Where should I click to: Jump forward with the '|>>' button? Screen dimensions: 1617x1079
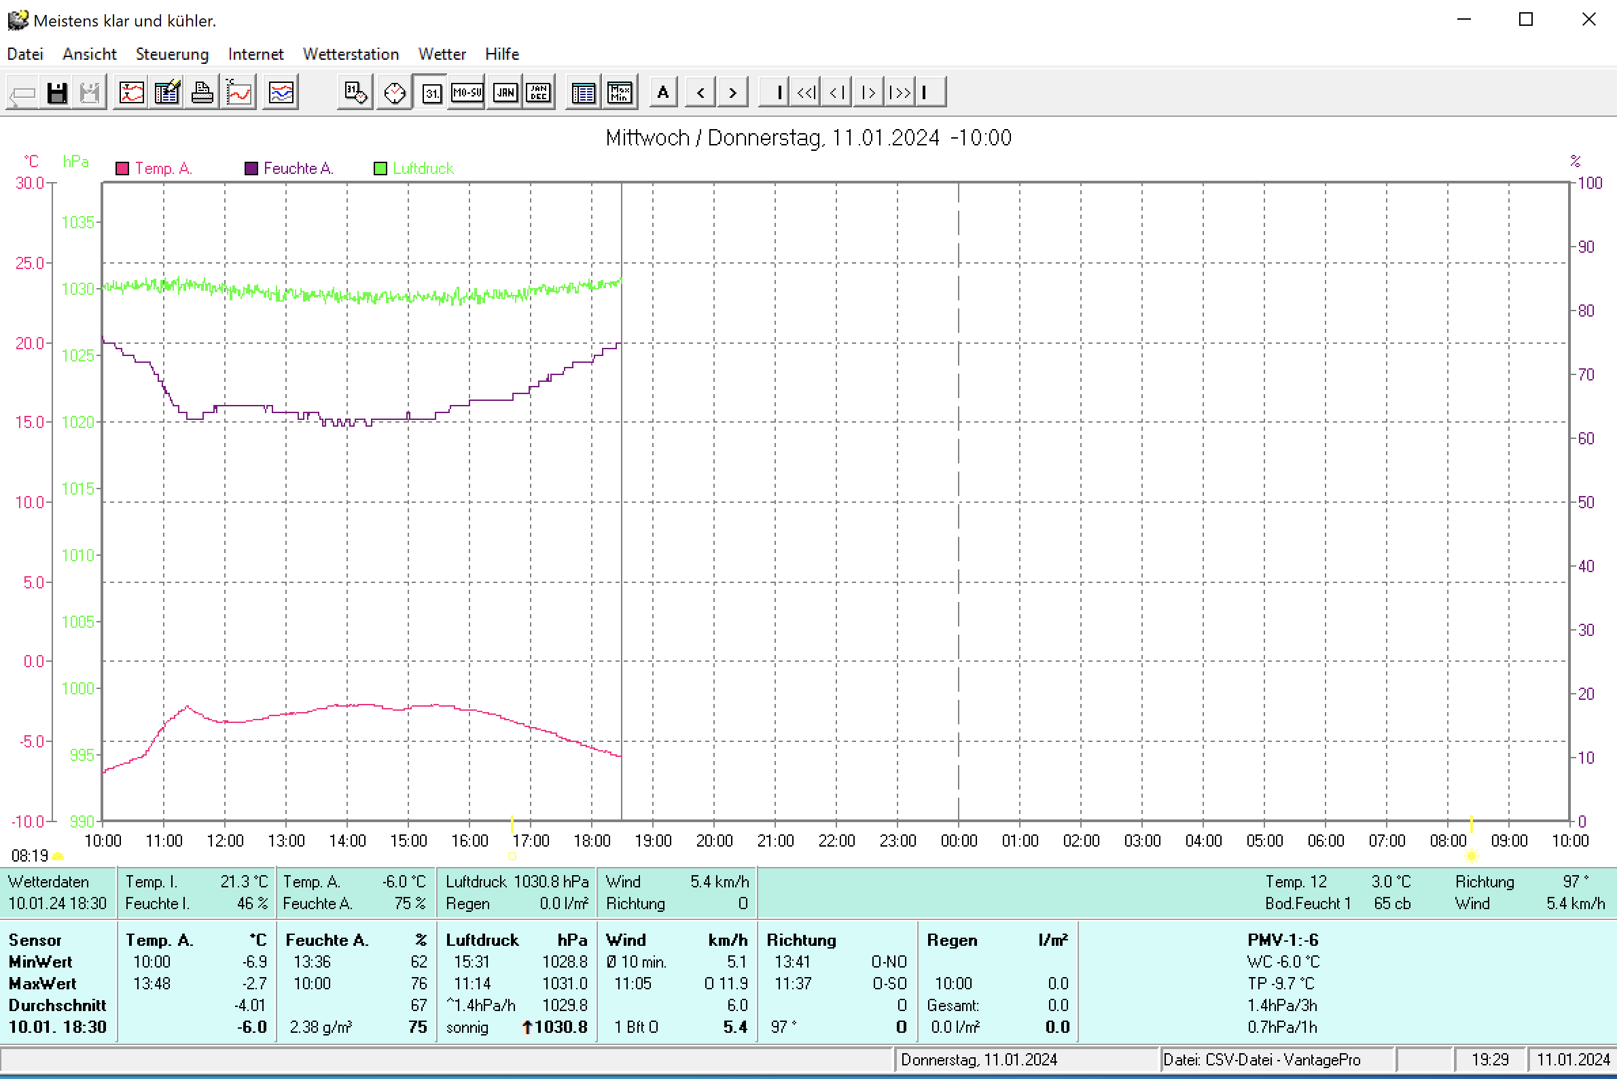click(900, 92)
